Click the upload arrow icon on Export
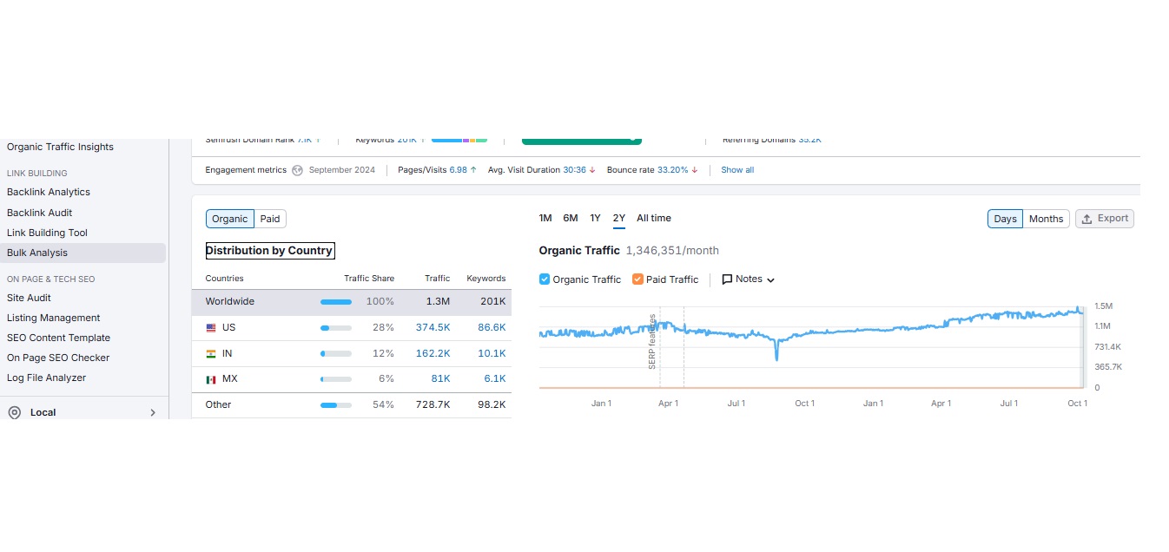This screenshot has height=552, width=1169. click(1086, 219)
